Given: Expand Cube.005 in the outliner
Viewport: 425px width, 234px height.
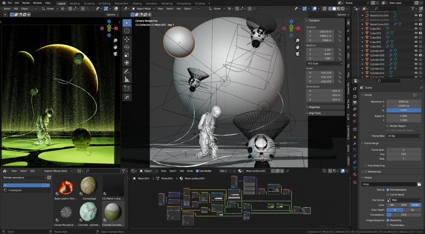Looking at the screenshot, I should click(x=363, y=42).
